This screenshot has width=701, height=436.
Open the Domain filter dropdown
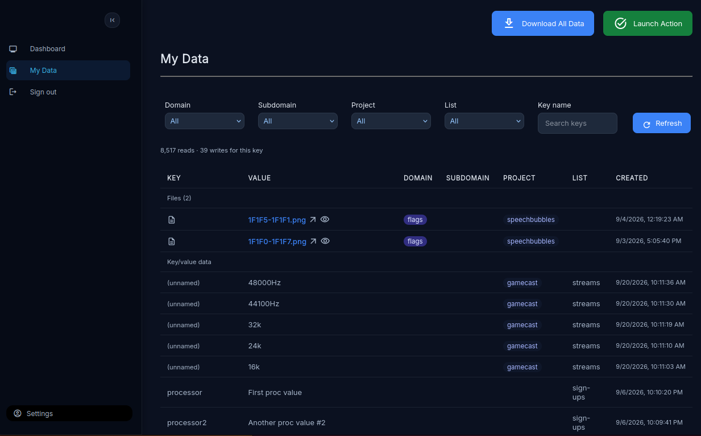[x=205, y=121]
